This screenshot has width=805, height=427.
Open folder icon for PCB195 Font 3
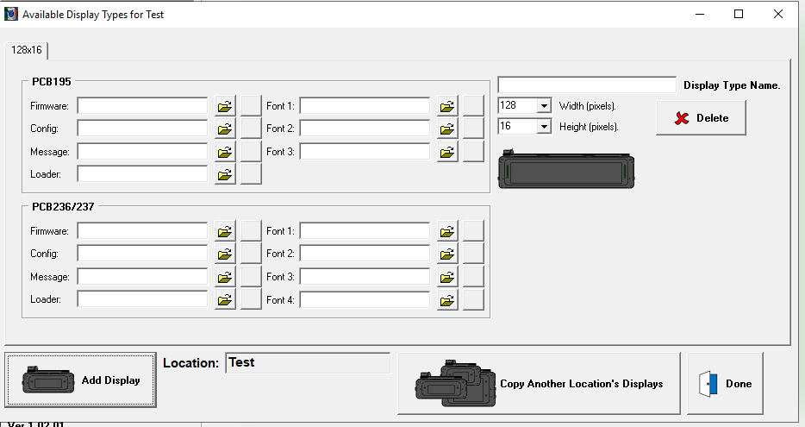447,151
